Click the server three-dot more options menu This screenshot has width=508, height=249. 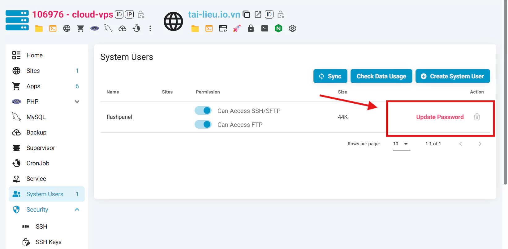pos(150,28)
